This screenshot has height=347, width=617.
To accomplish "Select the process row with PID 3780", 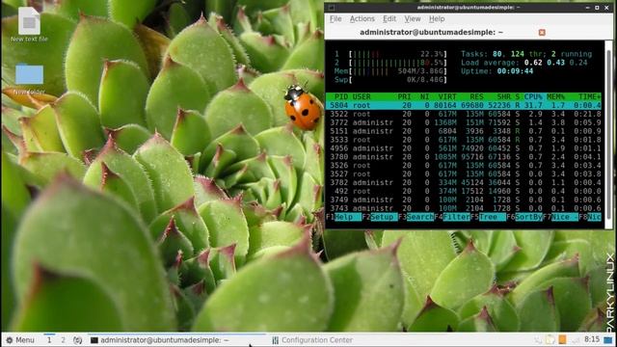I will [464, 157].
